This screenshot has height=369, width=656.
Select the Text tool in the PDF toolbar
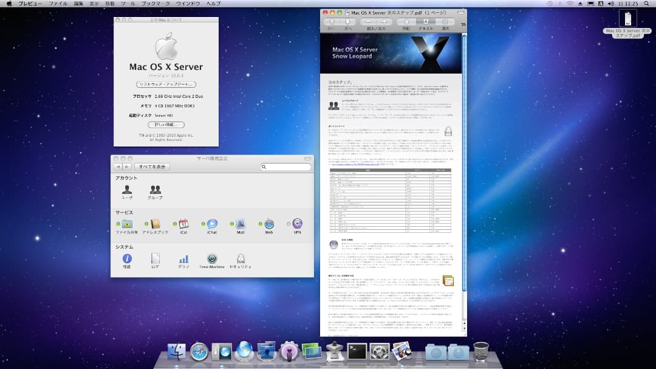pos(425,22)
